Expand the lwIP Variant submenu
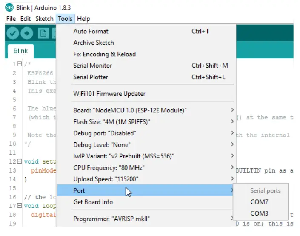 [146, 156]
